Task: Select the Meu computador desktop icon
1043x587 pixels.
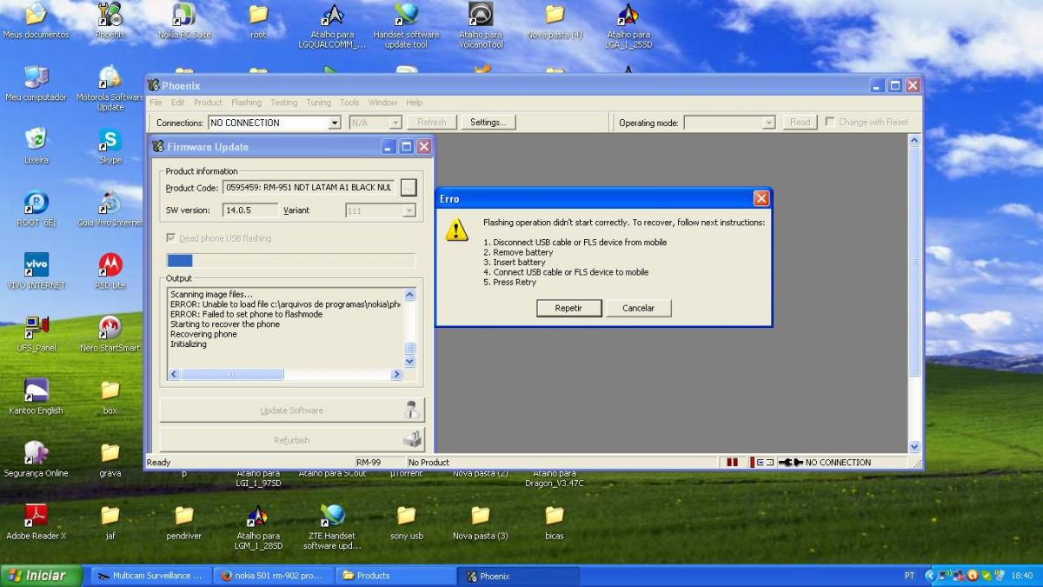Action: 37,83
